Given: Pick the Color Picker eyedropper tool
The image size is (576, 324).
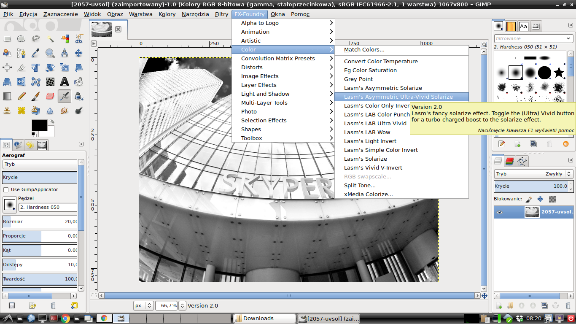Looking at the screenshot, I should pyautogui.click(x=36, y=53).
